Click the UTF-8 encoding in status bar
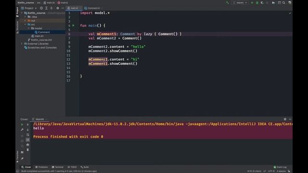This screenshot has height=173, width=308. [x=271, y=171]
